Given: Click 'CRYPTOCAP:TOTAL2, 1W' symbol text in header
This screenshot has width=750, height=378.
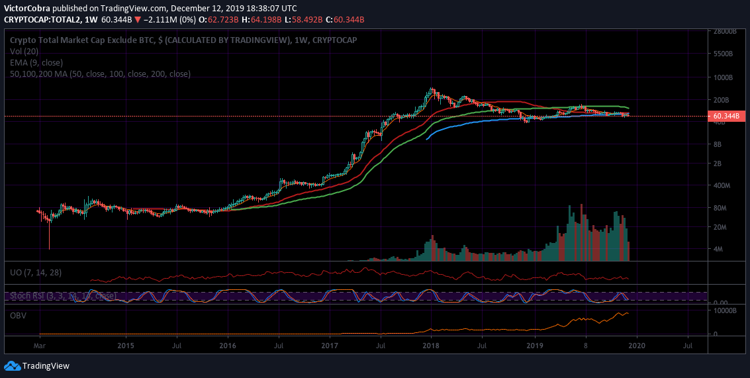Looking at the screenshot, I should pyautogui.click(x=51, y=20).
